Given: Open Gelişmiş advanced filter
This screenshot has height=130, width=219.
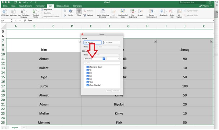Looking at the screenshot, I should [88, 15].
